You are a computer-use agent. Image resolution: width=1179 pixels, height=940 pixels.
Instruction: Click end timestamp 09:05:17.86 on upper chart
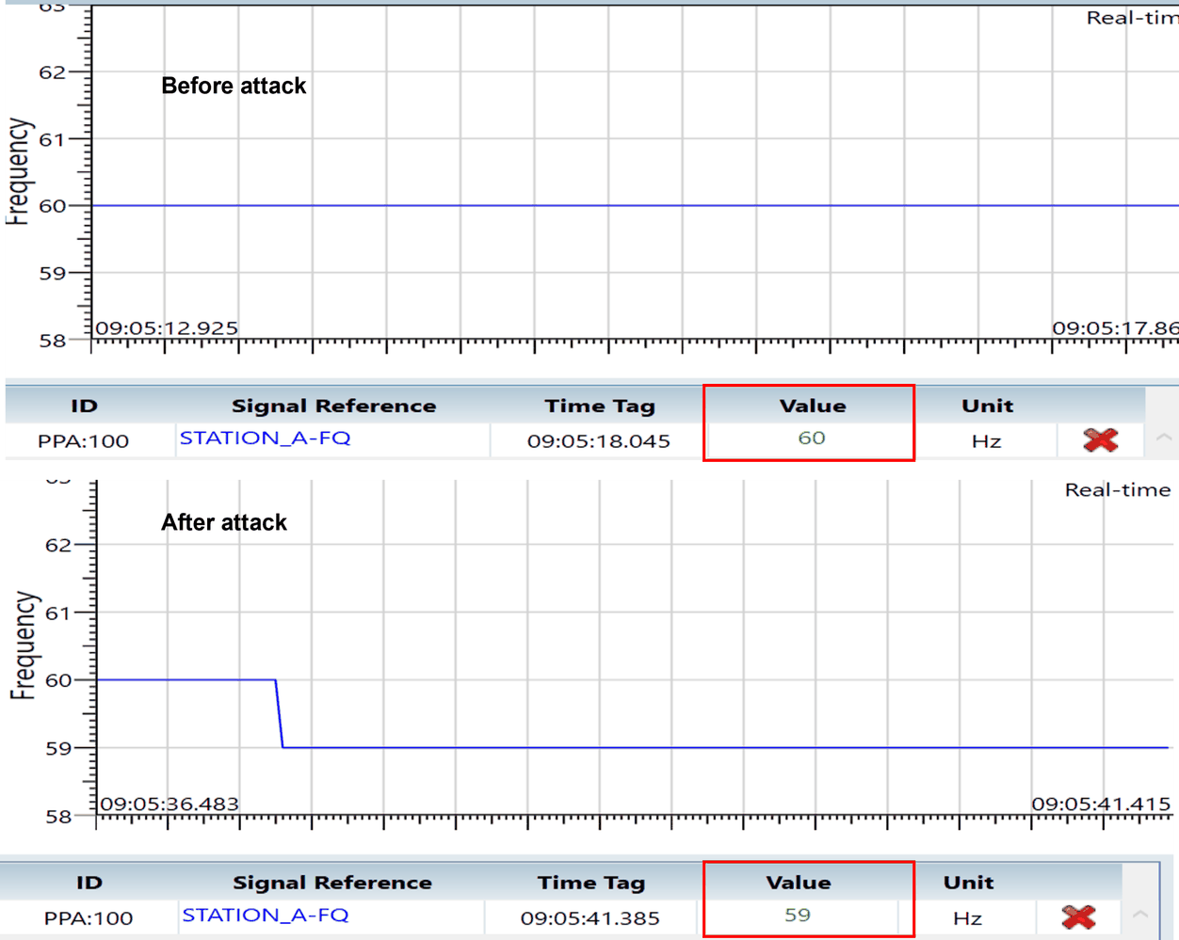pos(1115,328)
